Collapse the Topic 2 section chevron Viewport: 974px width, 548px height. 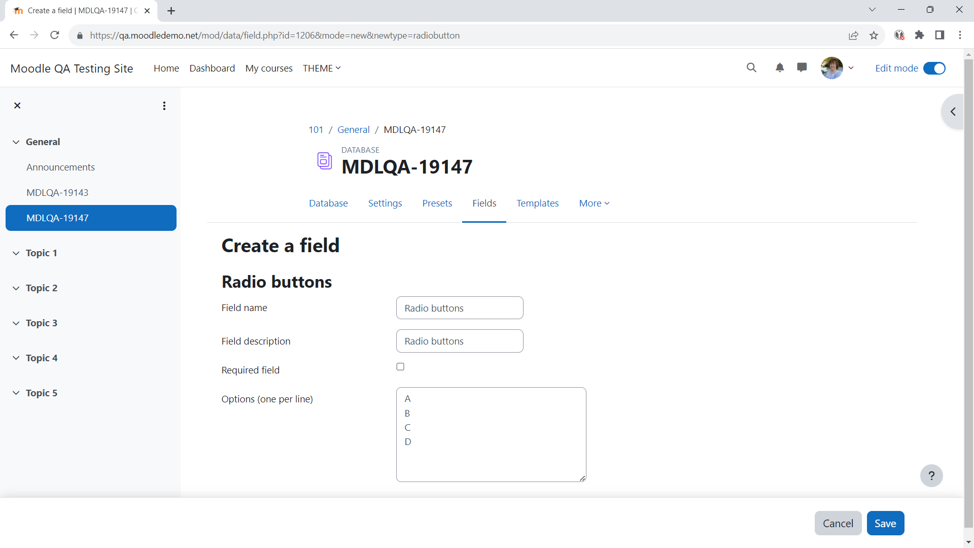click(x=16, y=288)
